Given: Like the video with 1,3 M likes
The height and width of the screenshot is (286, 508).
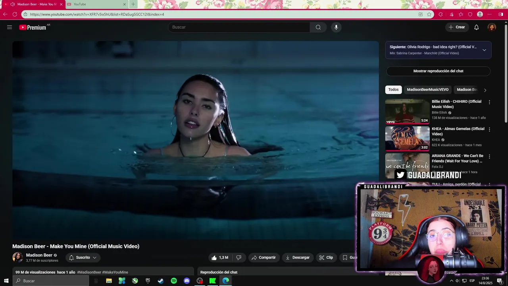Looking at the screenshot, I should 220,257.
